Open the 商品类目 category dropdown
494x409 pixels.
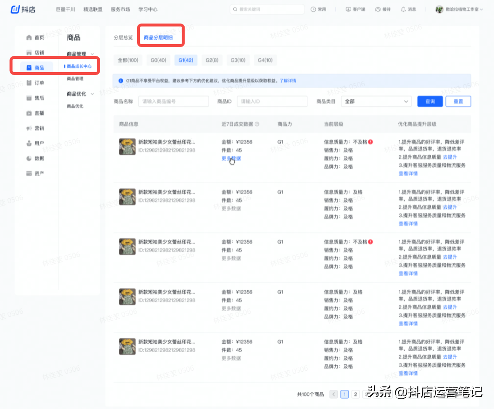tap(376, 102)
